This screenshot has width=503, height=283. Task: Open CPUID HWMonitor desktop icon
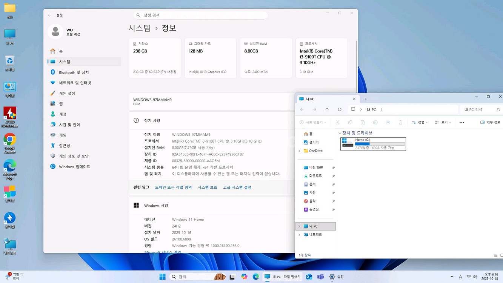pyautogui.click(x=10, y=114)
